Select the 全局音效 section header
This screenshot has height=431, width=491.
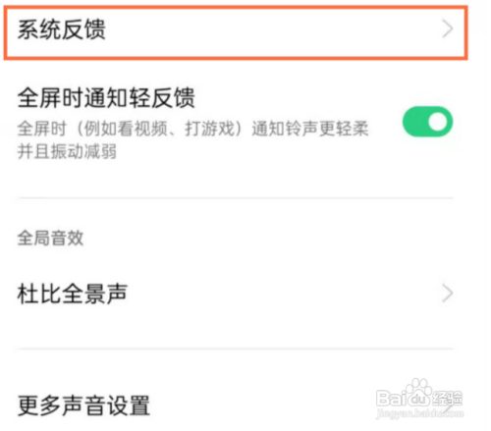[x=50, y=238]
